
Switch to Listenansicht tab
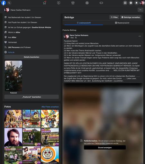84,23
